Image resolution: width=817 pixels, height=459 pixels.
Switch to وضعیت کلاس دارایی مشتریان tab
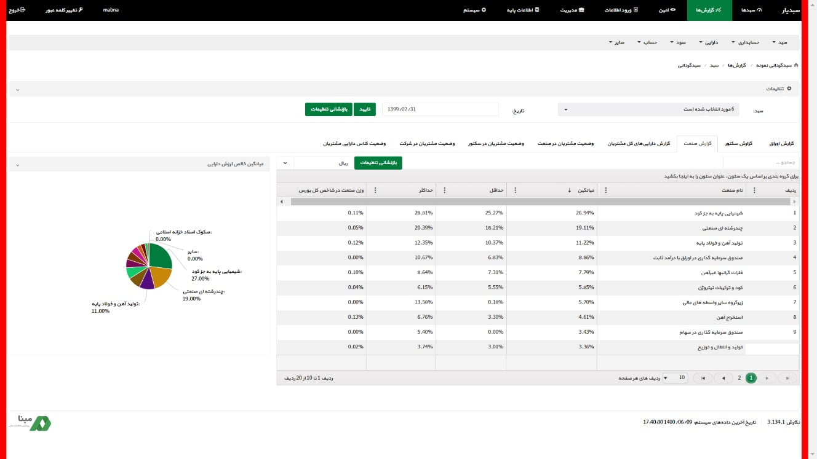click(x=354, y=144)
